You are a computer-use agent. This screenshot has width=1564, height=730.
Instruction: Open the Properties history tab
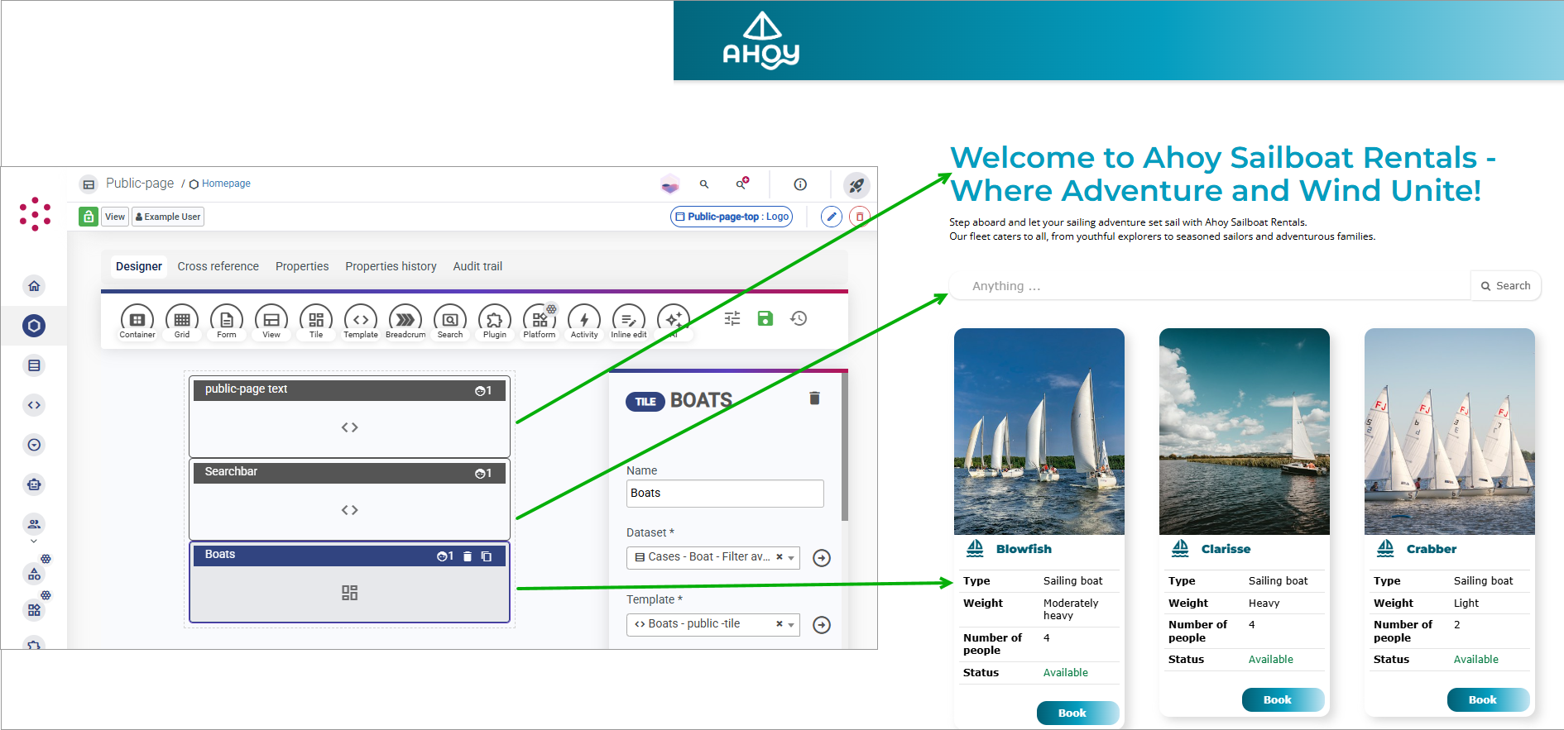(x=391, y=266)
